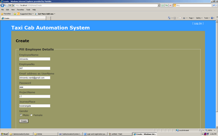Click the browser Back arrow button
Screen dimensions: 218x136
tap(2, 5)
